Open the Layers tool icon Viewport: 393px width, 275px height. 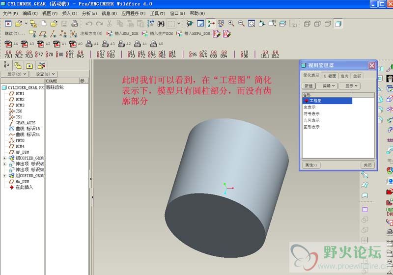click(282, 24)
